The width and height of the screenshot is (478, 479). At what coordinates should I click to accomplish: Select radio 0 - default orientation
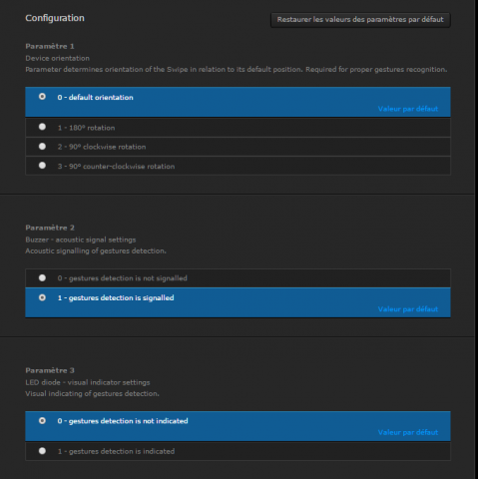coord(42,97)
